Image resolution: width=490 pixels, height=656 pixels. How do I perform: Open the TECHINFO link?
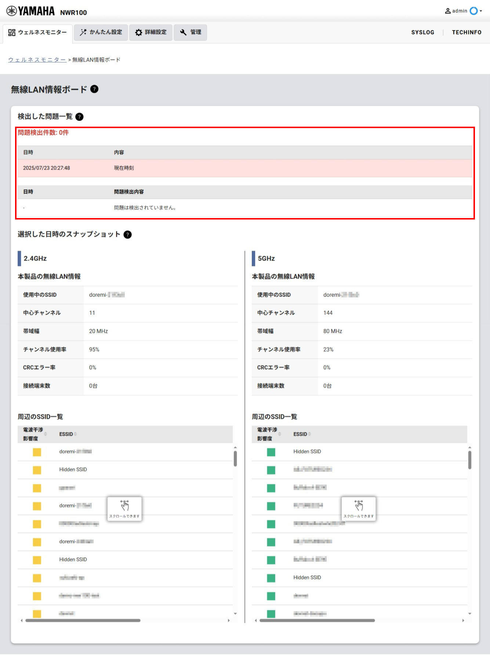(467, 32)
